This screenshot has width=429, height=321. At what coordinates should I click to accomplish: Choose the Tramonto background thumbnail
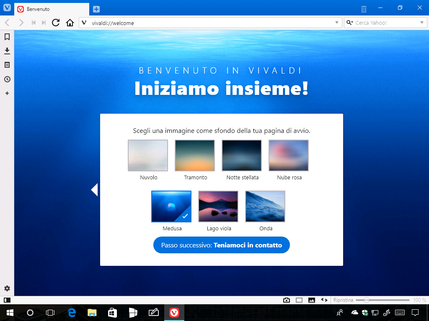click(x=195, y=155)
